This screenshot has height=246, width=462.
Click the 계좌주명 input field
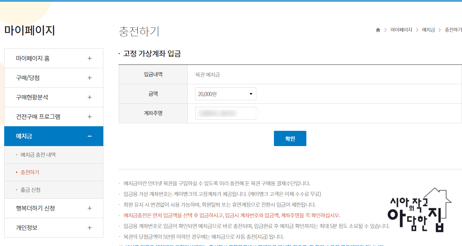coord(225,113)
